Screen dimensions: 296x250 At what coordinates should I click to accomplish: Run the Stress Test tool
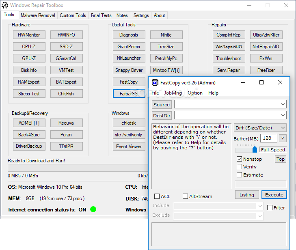(x=29, y=94)
